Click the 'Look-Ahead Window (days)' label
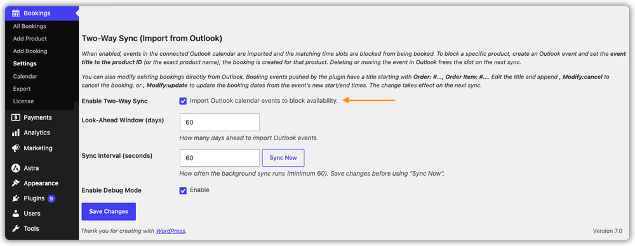 (x=123, y=120)
